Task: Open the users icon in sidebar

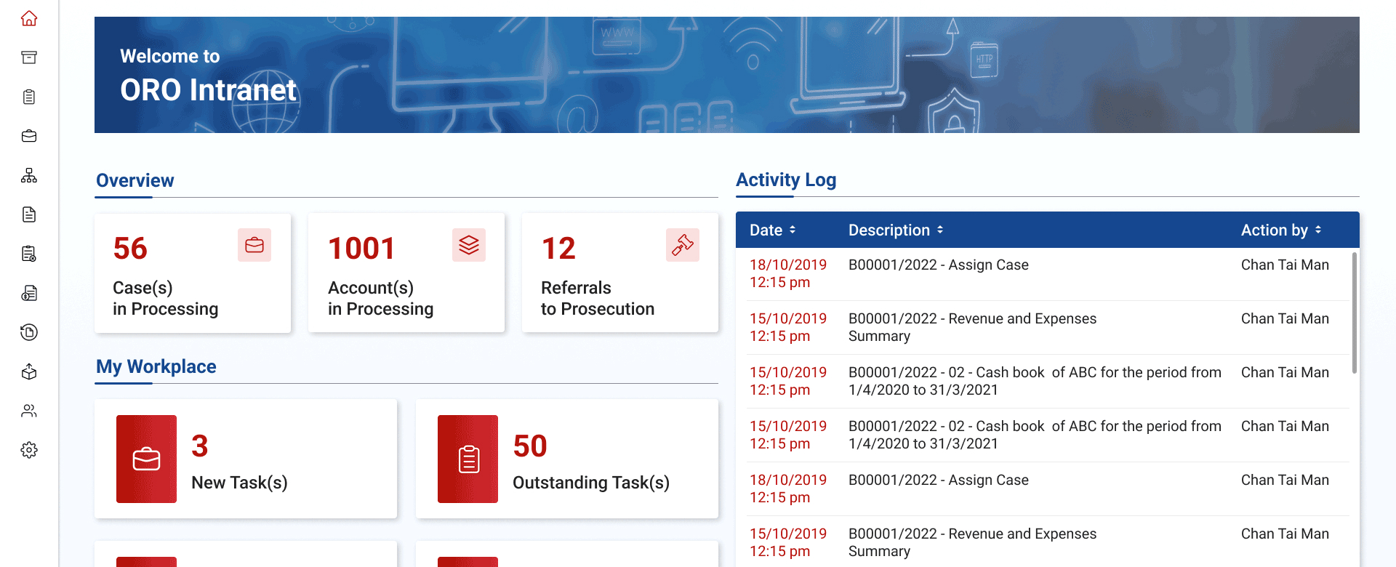Action: coord(29,411)
